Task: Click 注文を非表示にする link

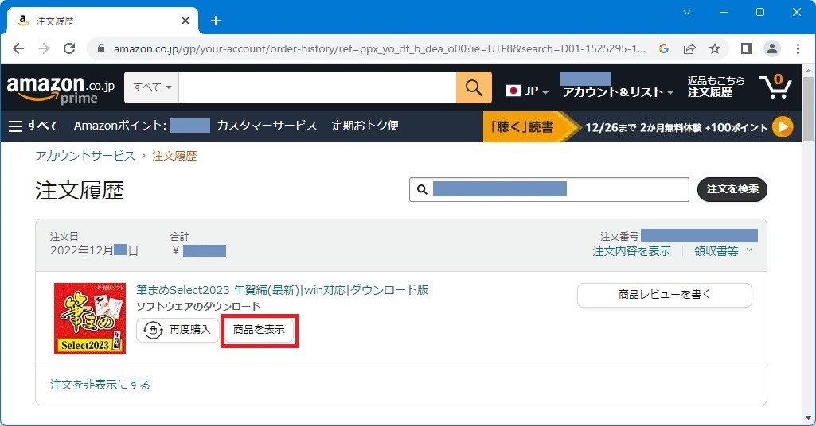Action: 100,385
